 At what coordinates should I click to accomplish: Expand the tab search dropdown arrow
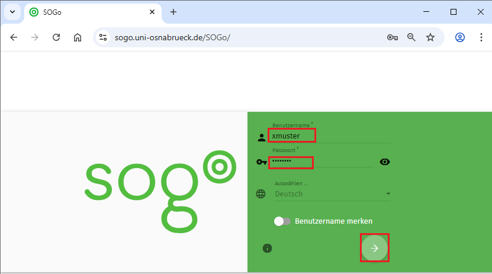coord(12,12)
